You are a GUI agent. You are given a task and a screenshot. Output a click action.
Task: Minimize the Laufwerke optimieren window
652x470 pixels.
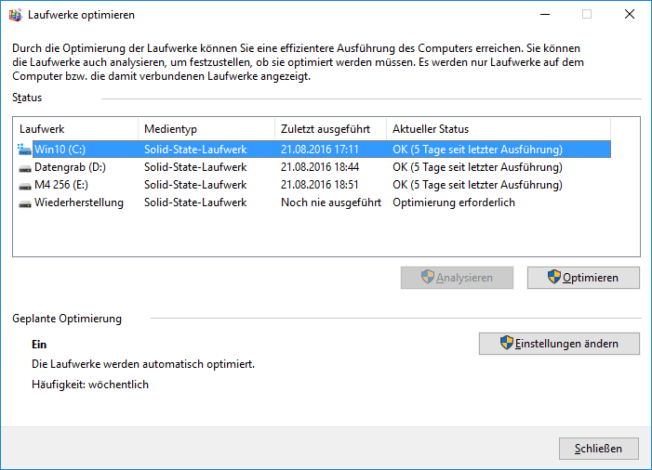pyautogui.click(x=545, y=14)
